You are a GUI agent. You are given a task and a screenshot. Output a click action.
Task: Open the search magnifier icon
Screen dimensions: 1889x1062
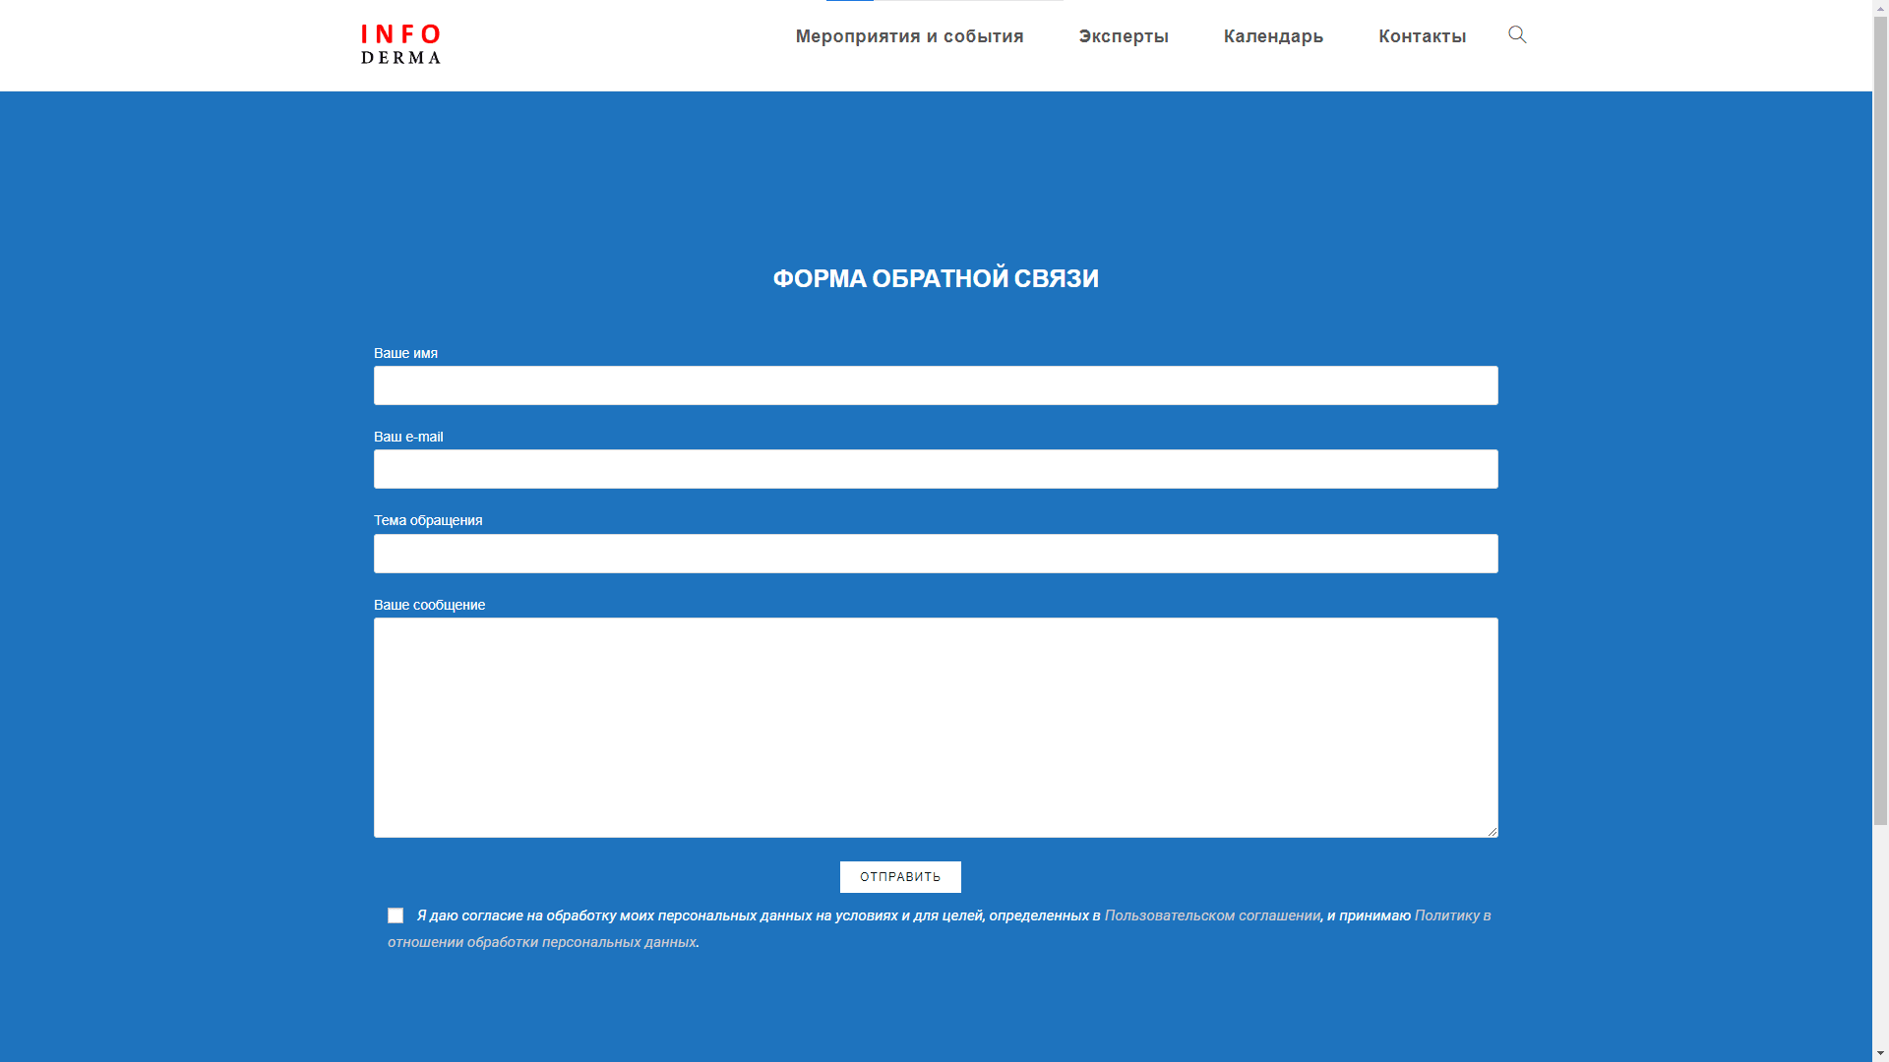click(x=1517, y=35)
